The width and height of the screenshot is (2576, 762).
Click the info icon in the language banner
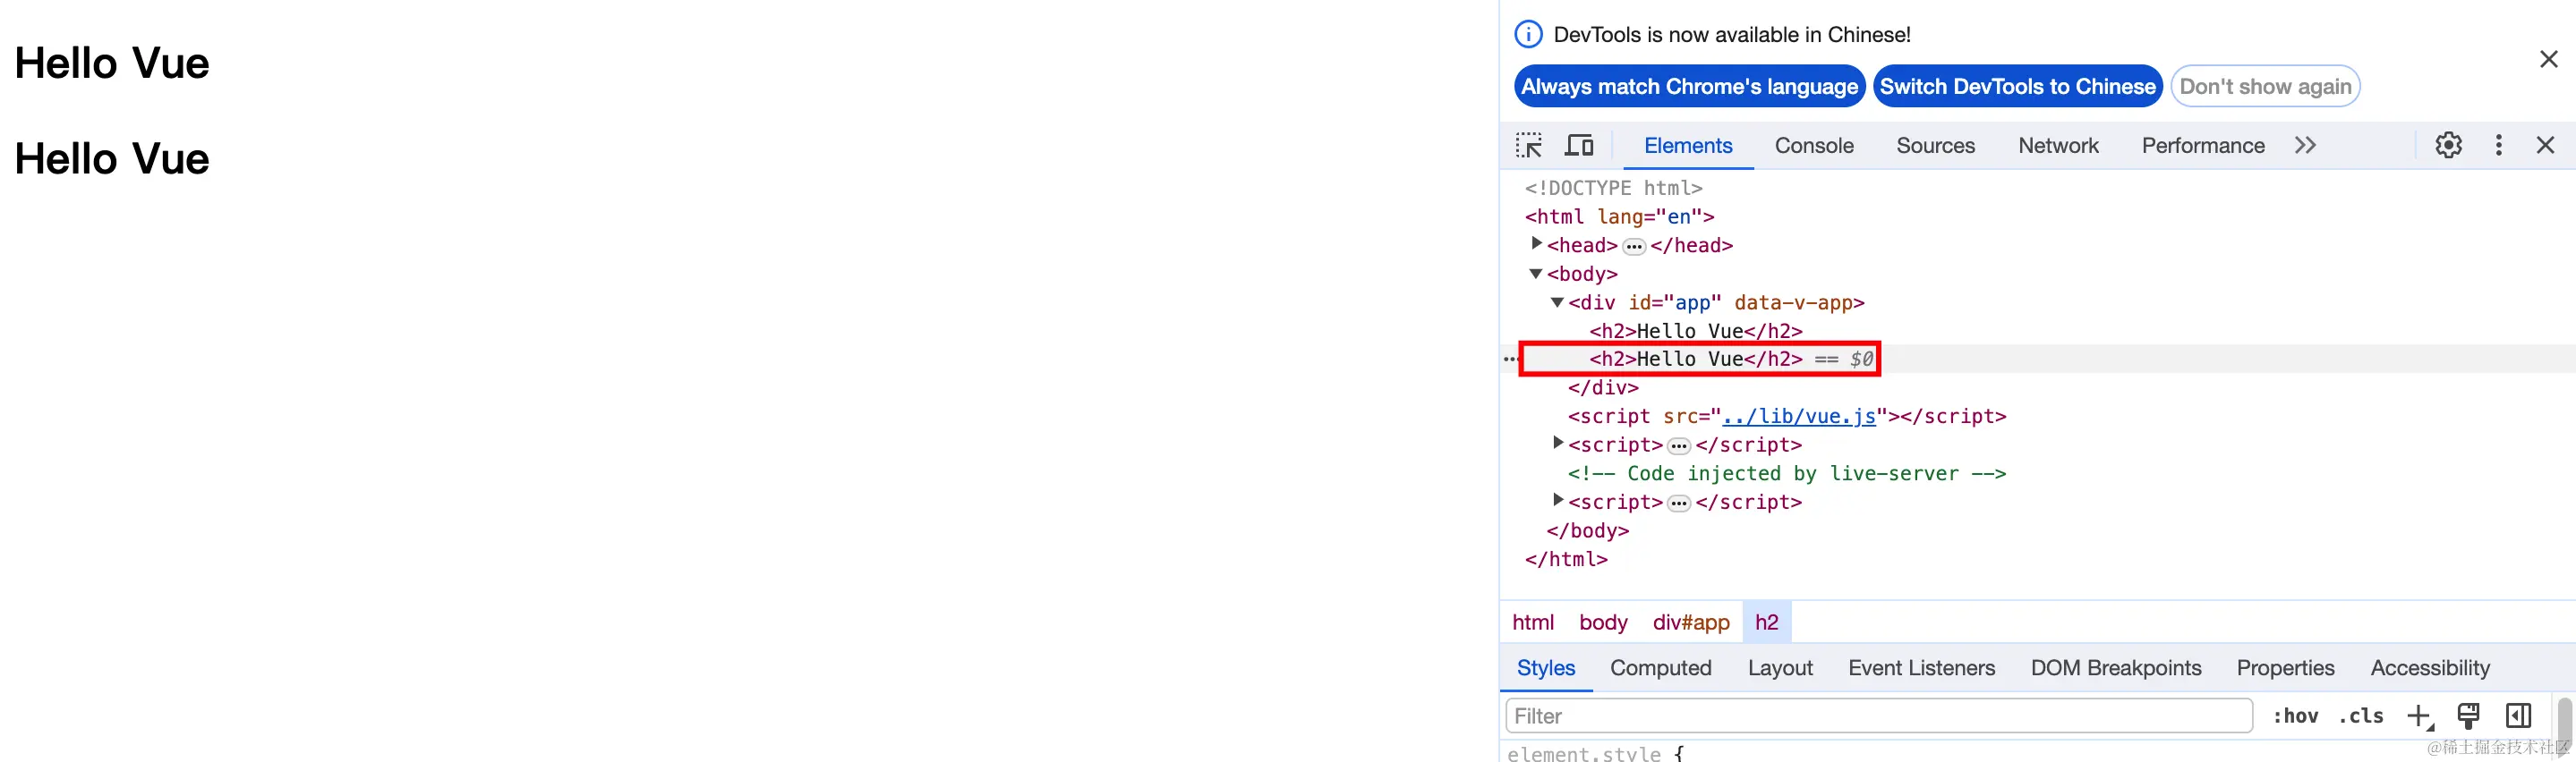click(1528, 35)
